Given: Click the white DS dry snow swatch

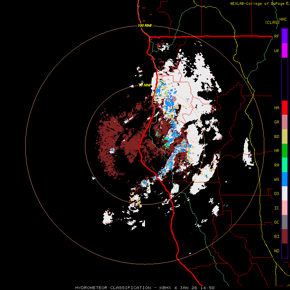Looking at the screenshot, I should 285,193.
